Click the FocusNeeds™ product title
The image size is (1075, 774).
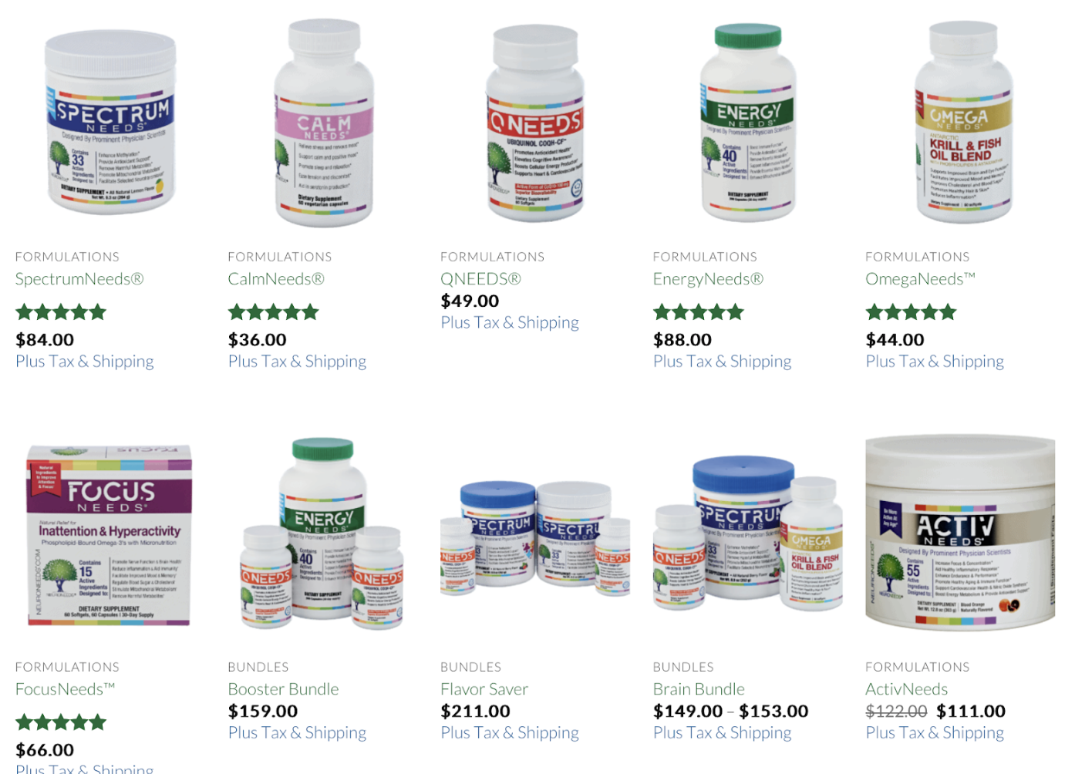tap(66, 689)
